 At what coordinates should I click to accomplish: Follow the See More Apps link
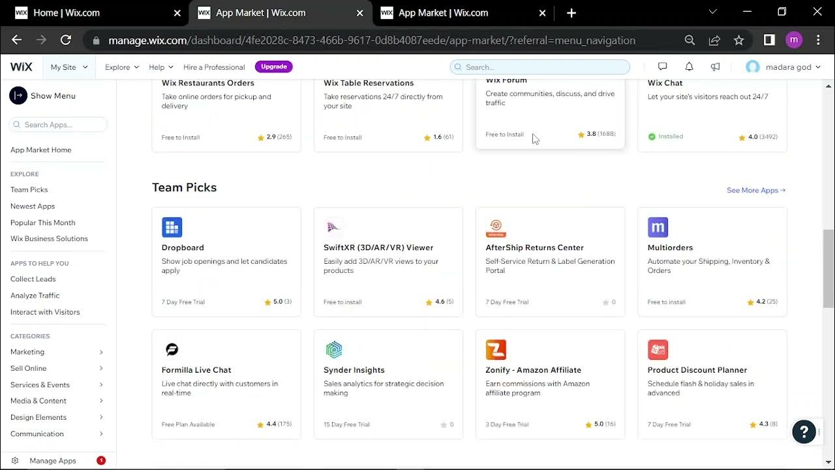pos(755,190)
